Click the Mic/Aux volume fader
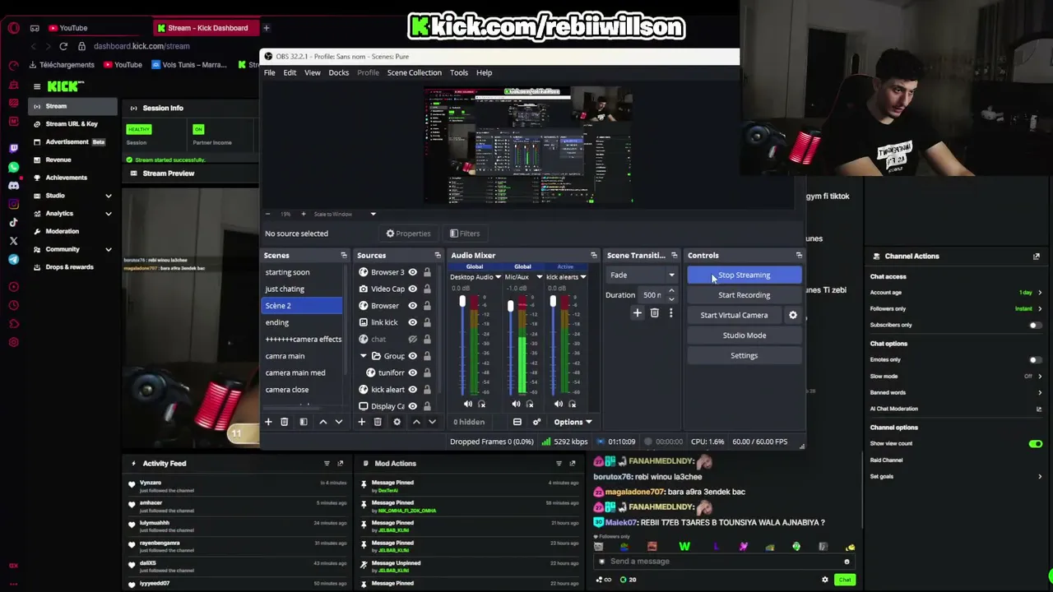This screenshot has height=592, width=1053. (x=510, y=306)
